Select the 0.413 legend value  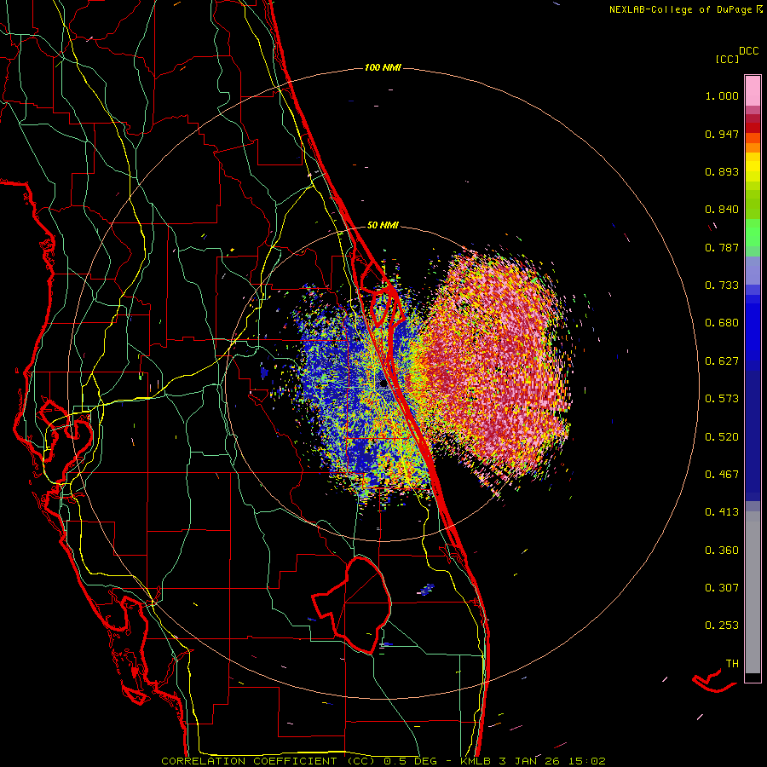click(722, 512)
